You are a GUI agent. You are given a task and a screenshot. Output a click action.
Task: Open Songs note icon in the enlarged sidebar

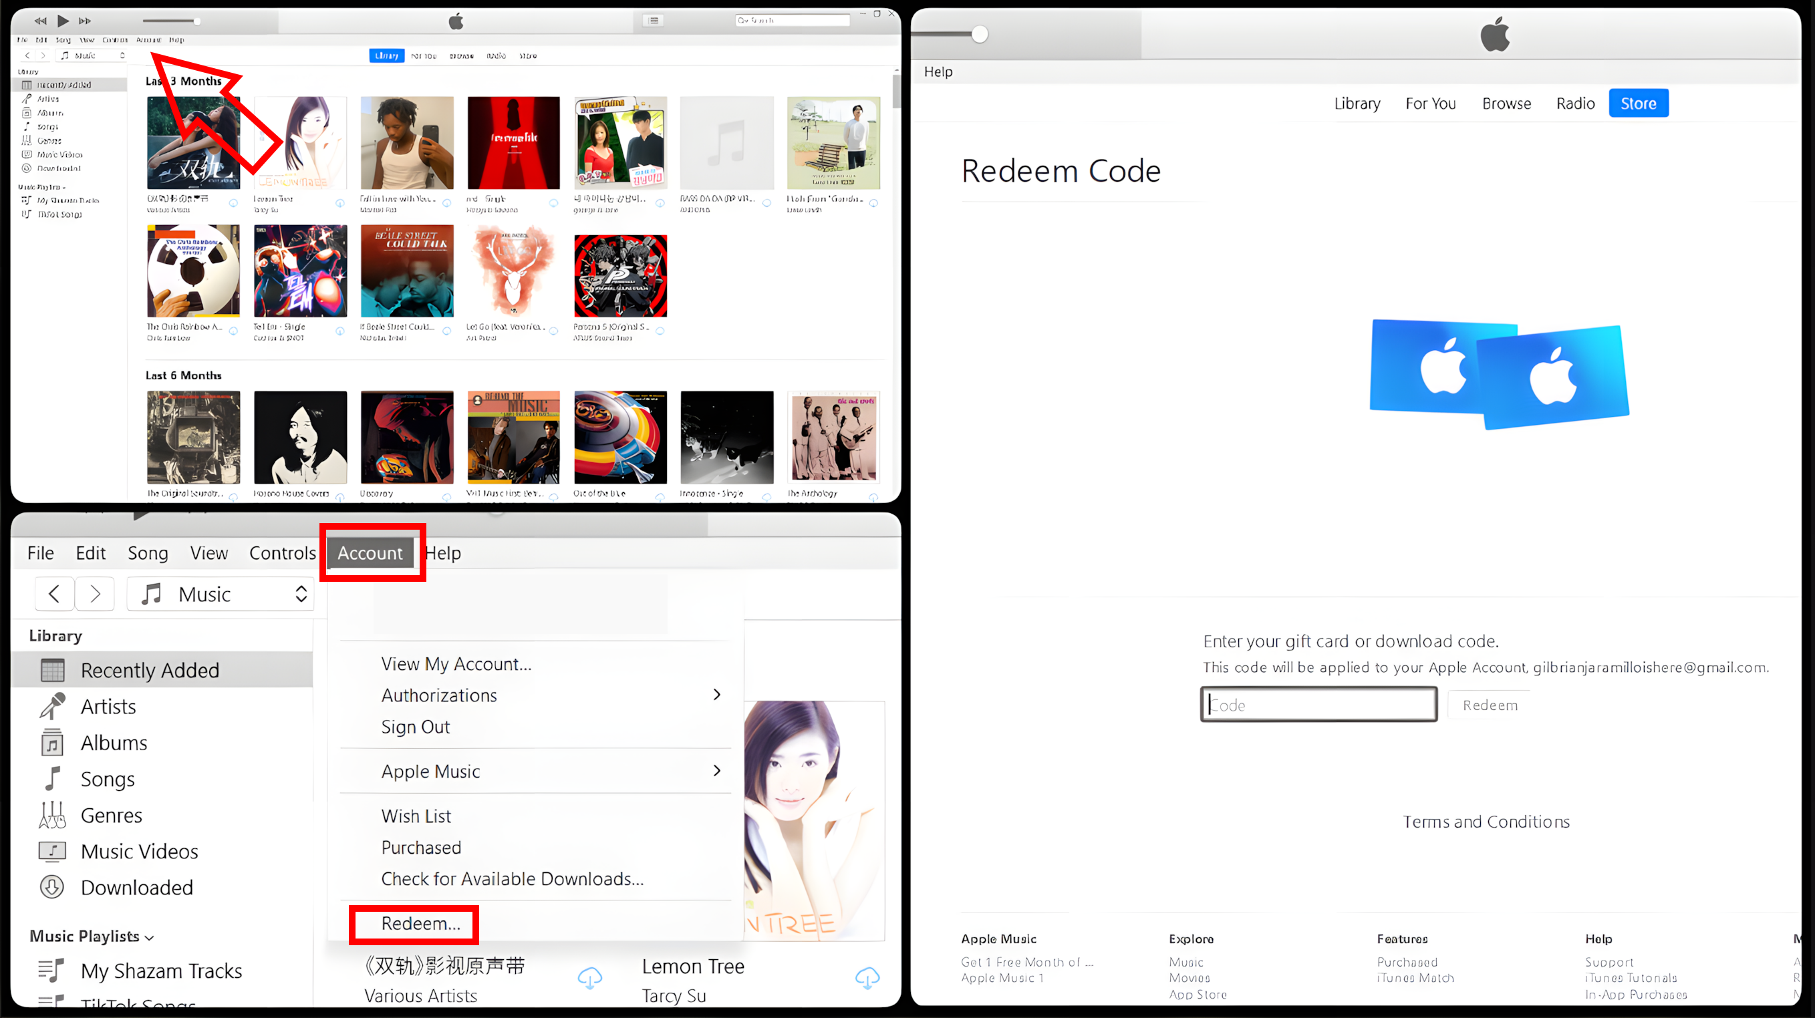point(52,778)
